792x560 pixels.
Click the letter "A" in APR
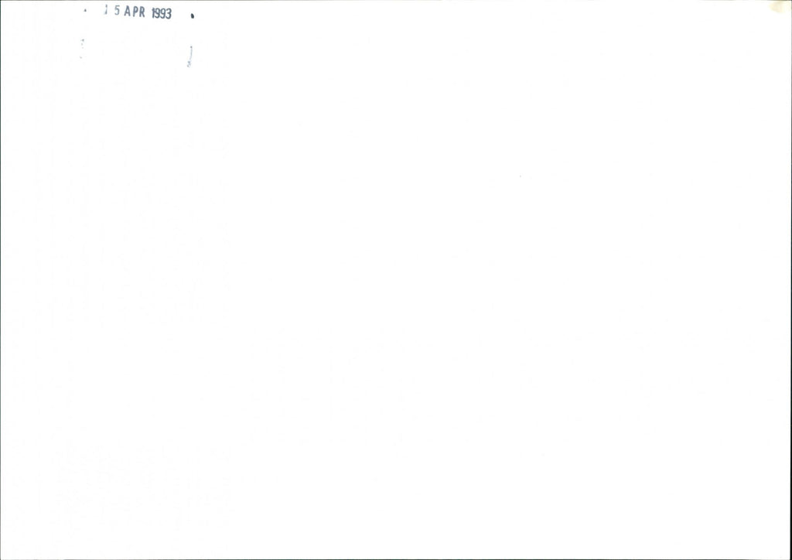click(128, 12)
